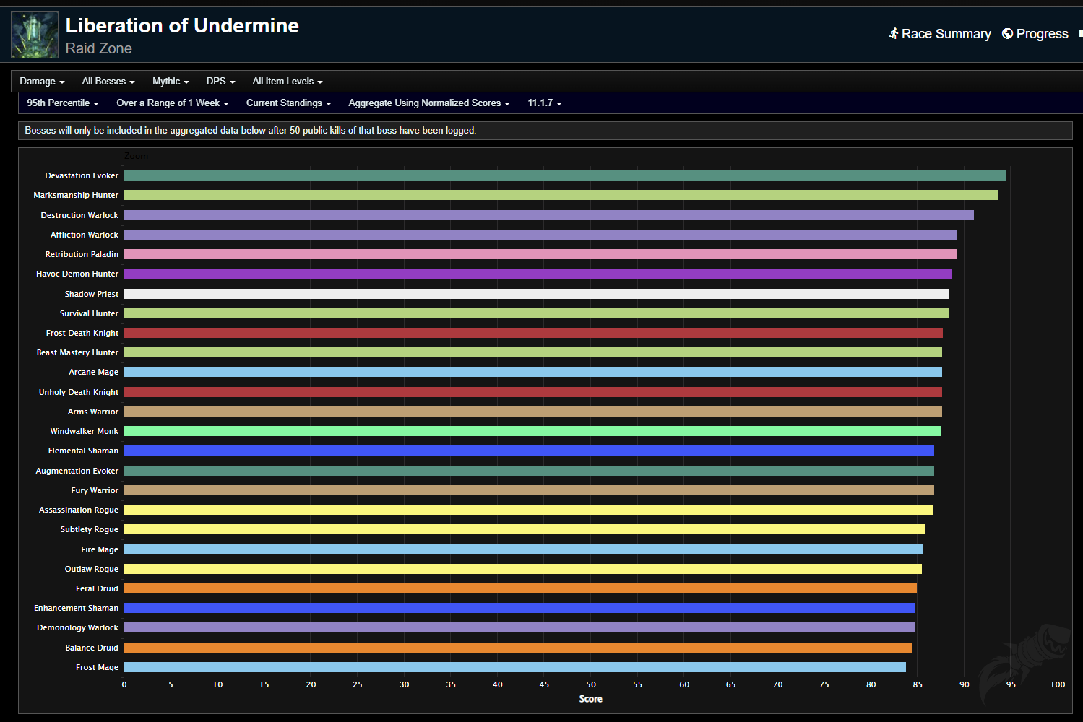Screen dimensions: 1083x722
Task: Click the Marksmanship Hunter label
Action: pos(76,195)
